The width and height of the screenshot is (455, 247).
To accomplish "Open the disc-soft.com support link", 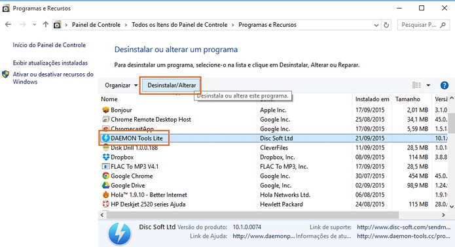I will (404, 227).
